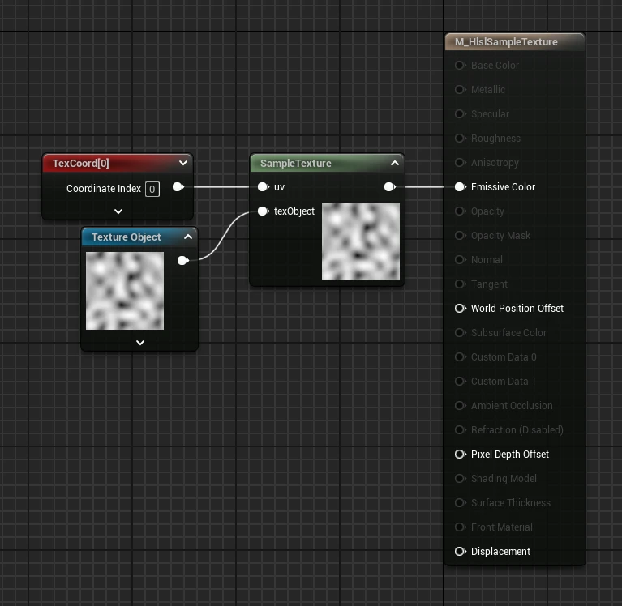Click the TexCoord output pin
The width and height of the screenshot is (622, 606).
click(x=178, y=187)
